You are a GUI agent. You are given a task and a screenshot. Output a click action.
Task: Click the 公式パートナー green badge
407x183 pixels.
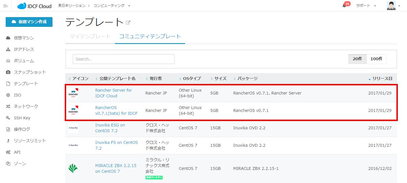pyautogui.click(x=154, y=177)
